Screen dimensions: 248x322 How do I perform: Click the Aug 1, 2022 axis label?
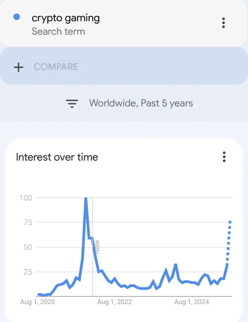(x=115, y=302)
